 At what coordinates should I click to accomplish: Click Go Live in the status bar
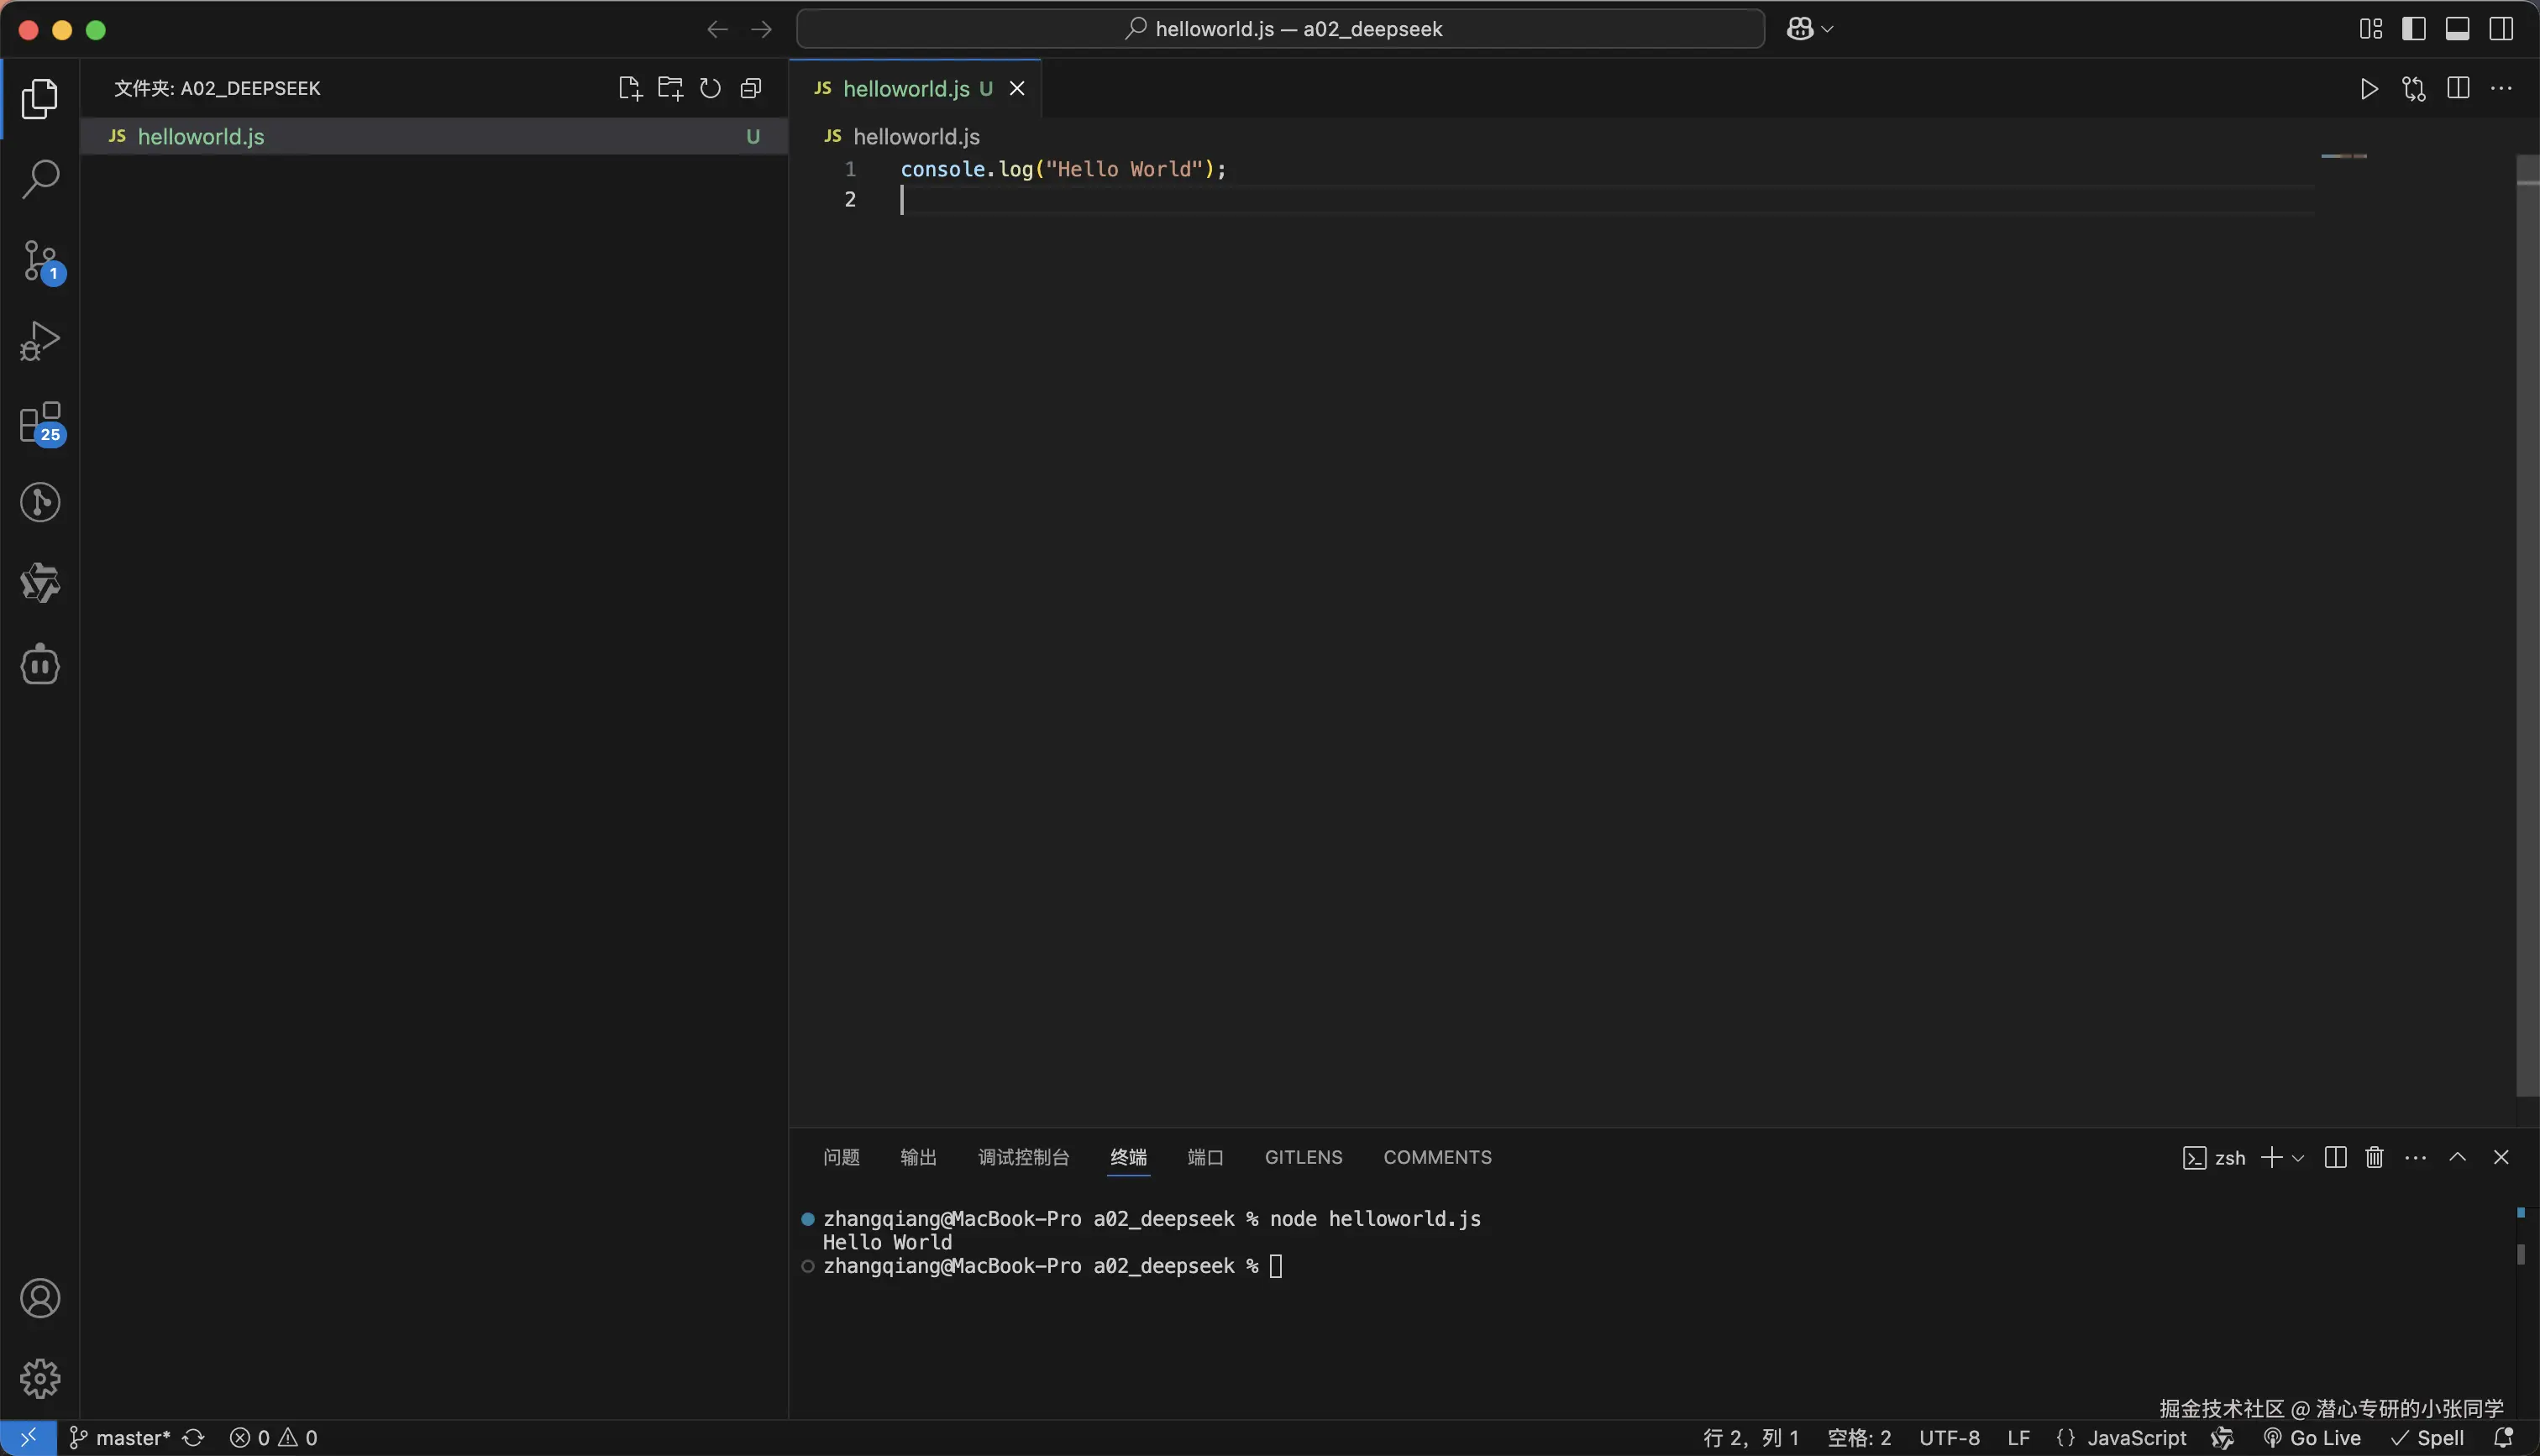tap(2312, 1438)
